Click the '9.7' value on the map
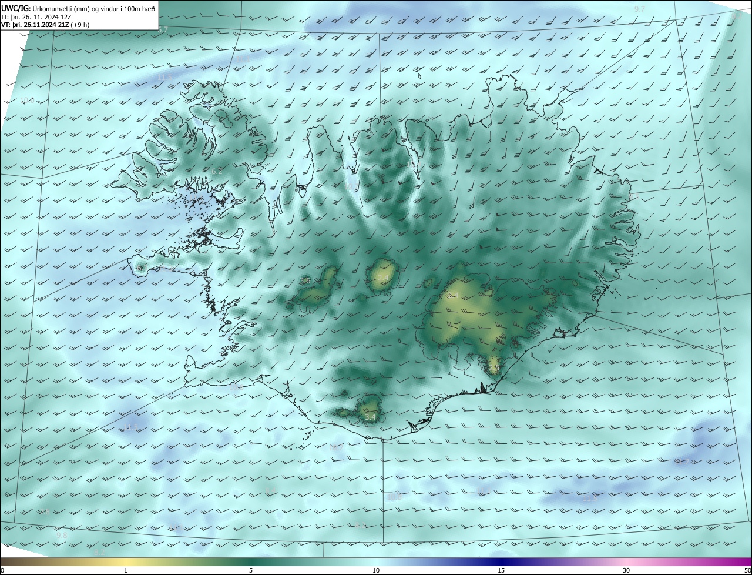Image resolution: width=752 pixels, height=575 pixels. (x=640, y=9)
